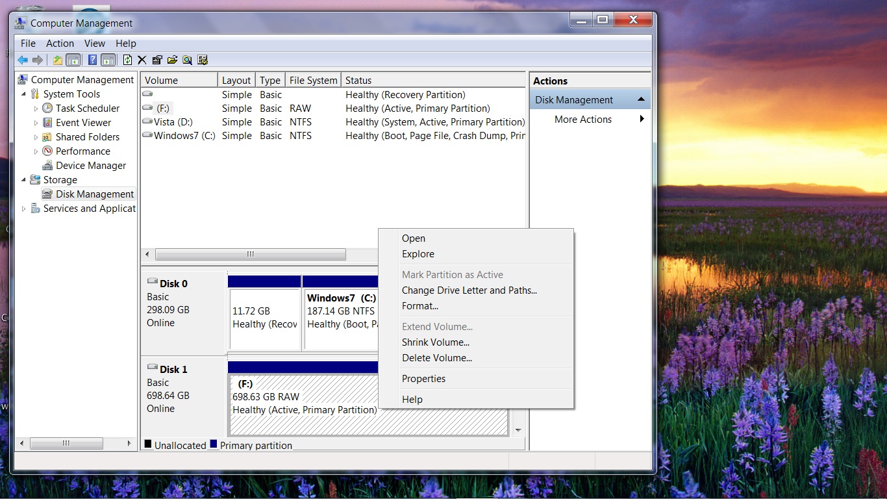Collapse the System Tools tree node
Viewport: 887px width, 499px height.
(24, 94)
